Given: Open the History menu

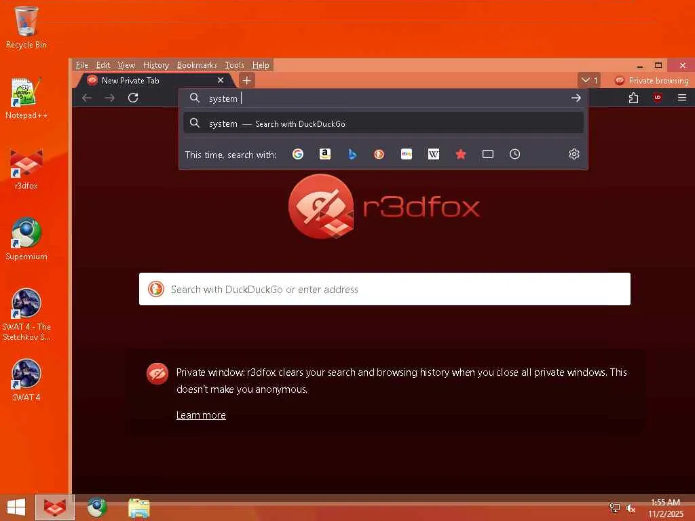Looking at the screenshot, I should tap(155, 65).
